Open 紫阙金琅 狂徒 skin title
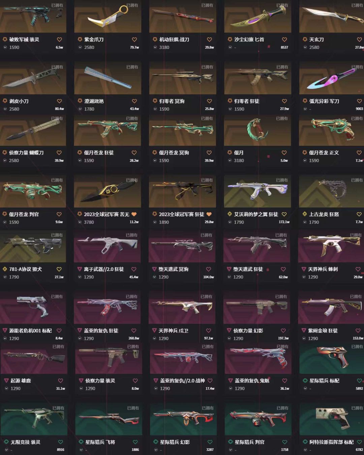 [323, 330]
